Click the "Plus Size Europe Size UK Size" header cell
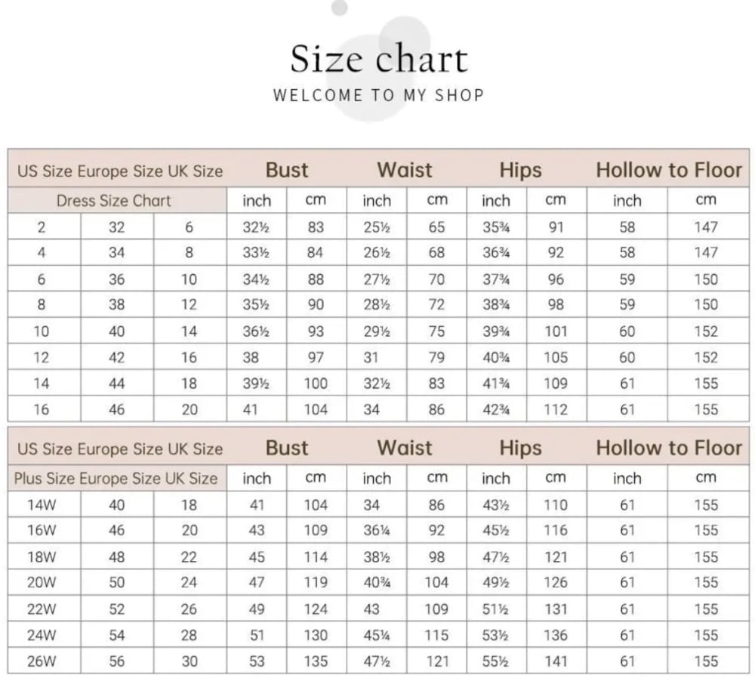This screenshot has height=681, width=755. click(116, 479)
